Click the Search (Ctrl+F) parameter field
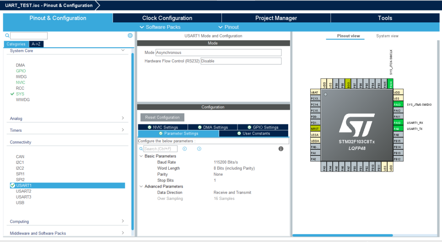The width and height of the screenshot is (442, 242). pos(161,149)
